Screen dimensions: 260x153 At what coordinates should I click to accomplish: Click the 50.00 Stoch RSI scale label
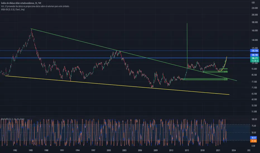point(254,133)
